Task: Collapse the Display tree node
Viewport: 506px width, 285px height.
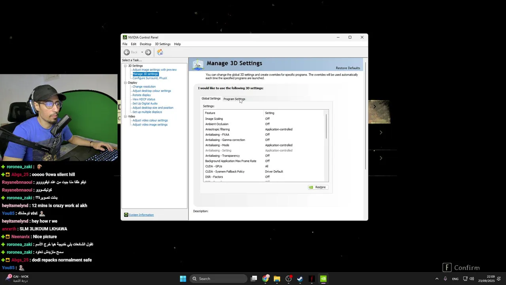Action: click(125, 83)
